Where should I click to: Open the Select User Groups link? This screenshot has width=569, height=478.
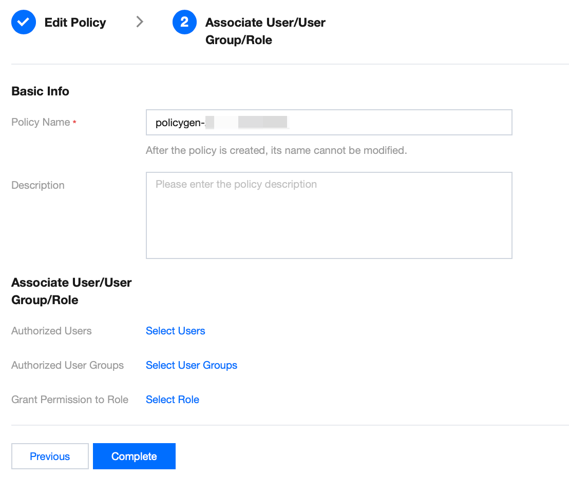[191, 365]
